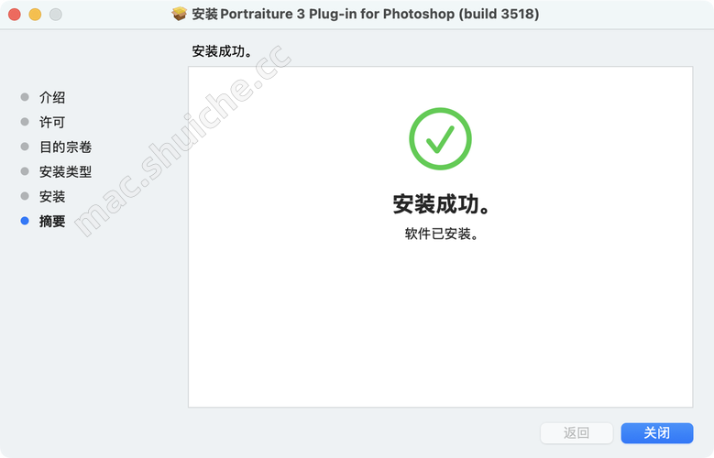Screen dimensions: 714x458
Task: Select the 许可 step in sidebar
Action: pos(52,122)
